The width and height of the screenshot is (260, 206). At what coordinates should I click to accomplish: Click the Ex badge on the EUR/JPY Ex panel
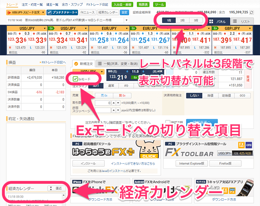click(x=134, y=28)
